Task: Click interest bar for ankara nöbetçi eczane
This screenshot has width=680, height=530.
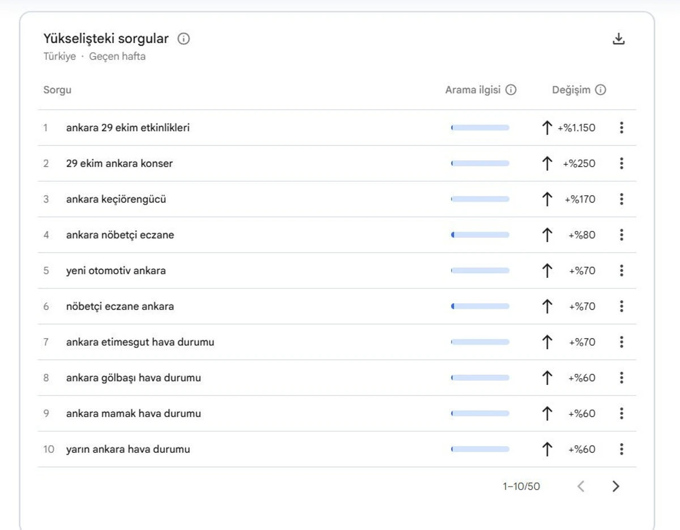Action: click(480, 235)
